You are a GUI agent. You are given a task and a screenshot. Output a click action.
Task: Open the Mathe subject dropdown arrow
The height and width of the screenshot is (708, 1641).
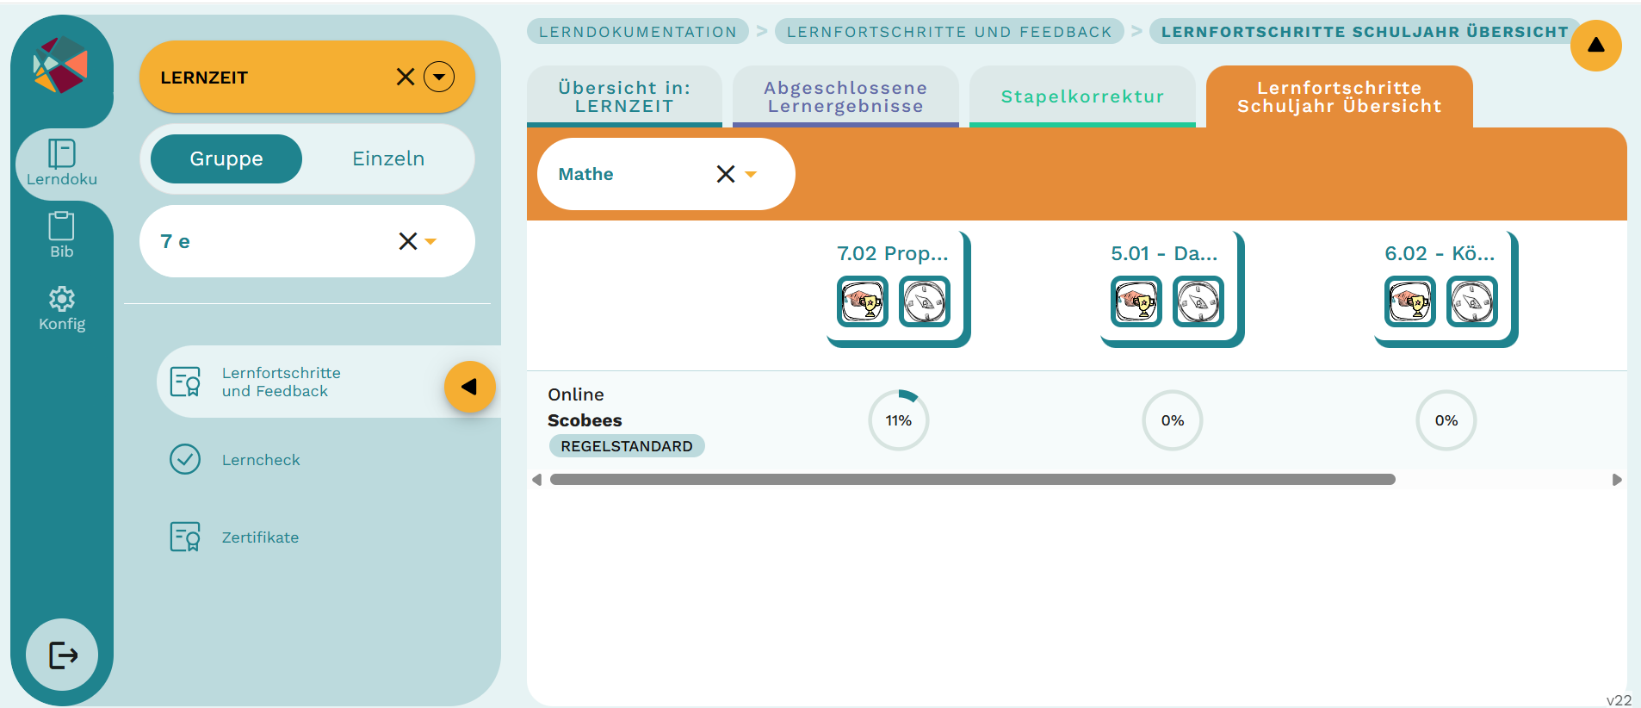(751, 175)
